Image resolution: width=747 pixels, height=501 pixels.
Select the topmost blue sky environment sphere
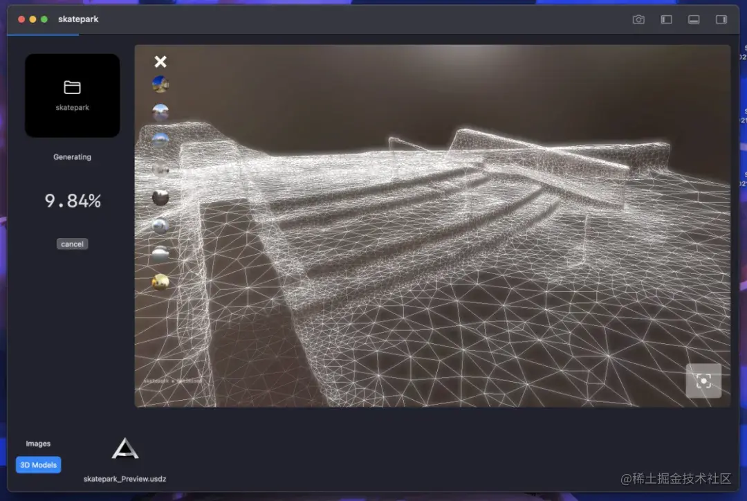pyautogui.click(x=160, y=83)
